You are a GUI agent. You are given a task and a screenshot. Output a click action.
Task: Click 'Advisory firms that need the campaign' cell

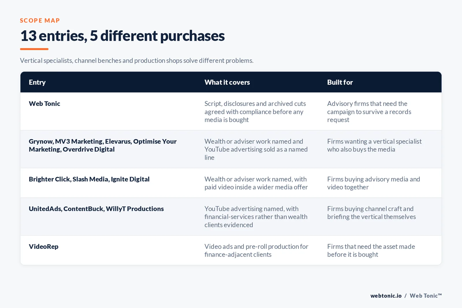tap(369, 112)
